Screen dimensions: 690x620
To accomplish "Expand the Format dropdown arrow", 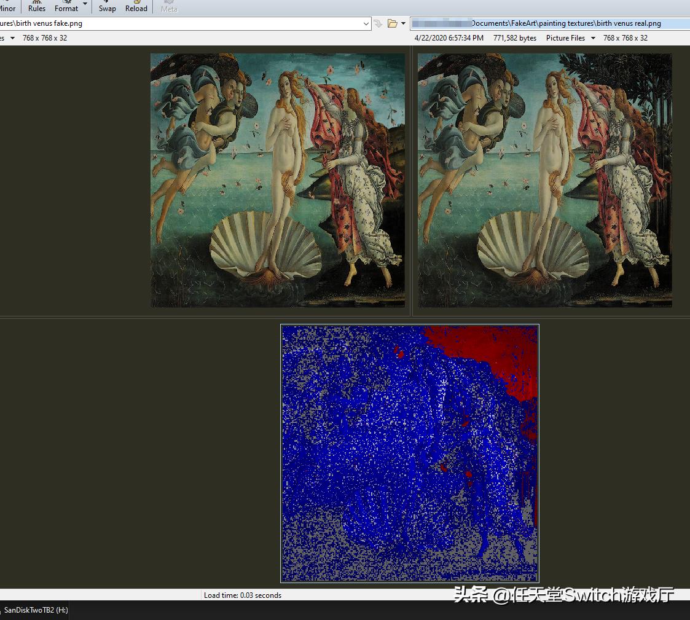I will click(x=85, y=4).
